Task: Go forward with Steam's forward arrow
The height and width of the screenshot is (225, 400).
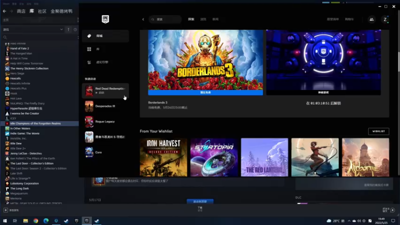Action: (x=11, y=11)
